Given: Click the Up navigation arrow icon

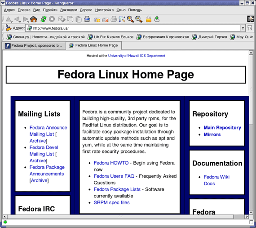Looking at the screenshot, I should [x=9, y=19].
